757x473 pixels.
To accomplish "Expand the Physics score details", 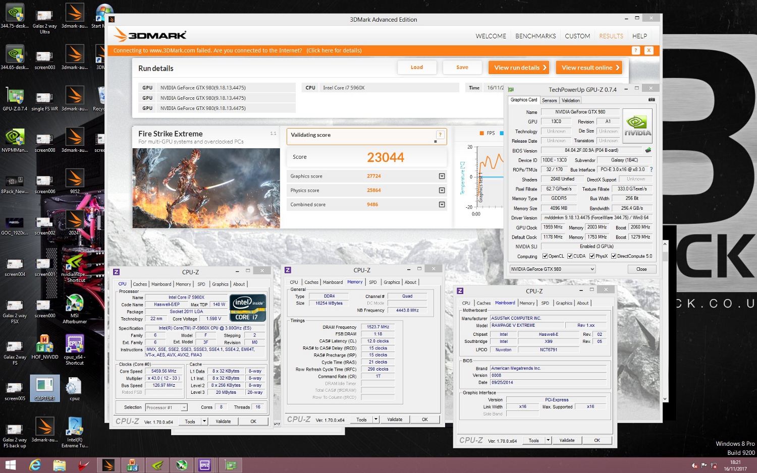I will [x=442, y=190].
